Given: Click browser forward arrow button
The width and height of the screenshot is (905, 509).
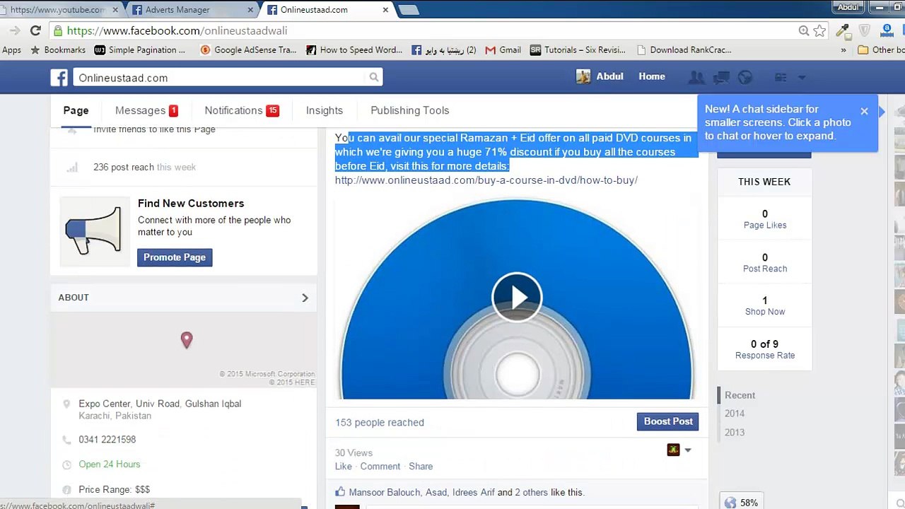Looking at the screenshot, I should point(14,30).
